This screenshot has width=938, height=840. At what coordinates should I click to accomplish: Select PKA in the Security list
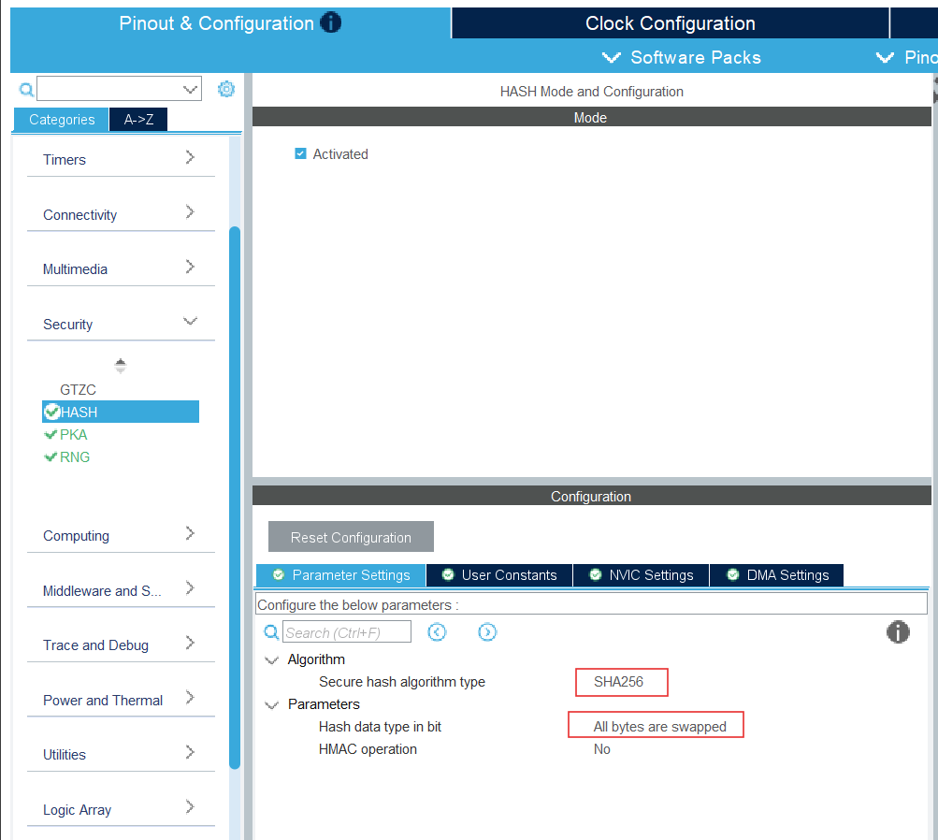click(x=73, y=434)
